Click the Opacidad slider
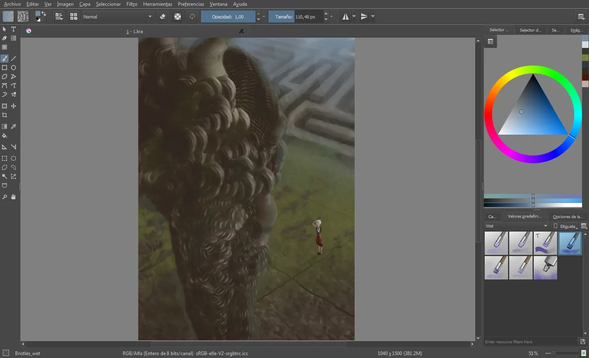The image size is (589, 358). tap(228, 17)
